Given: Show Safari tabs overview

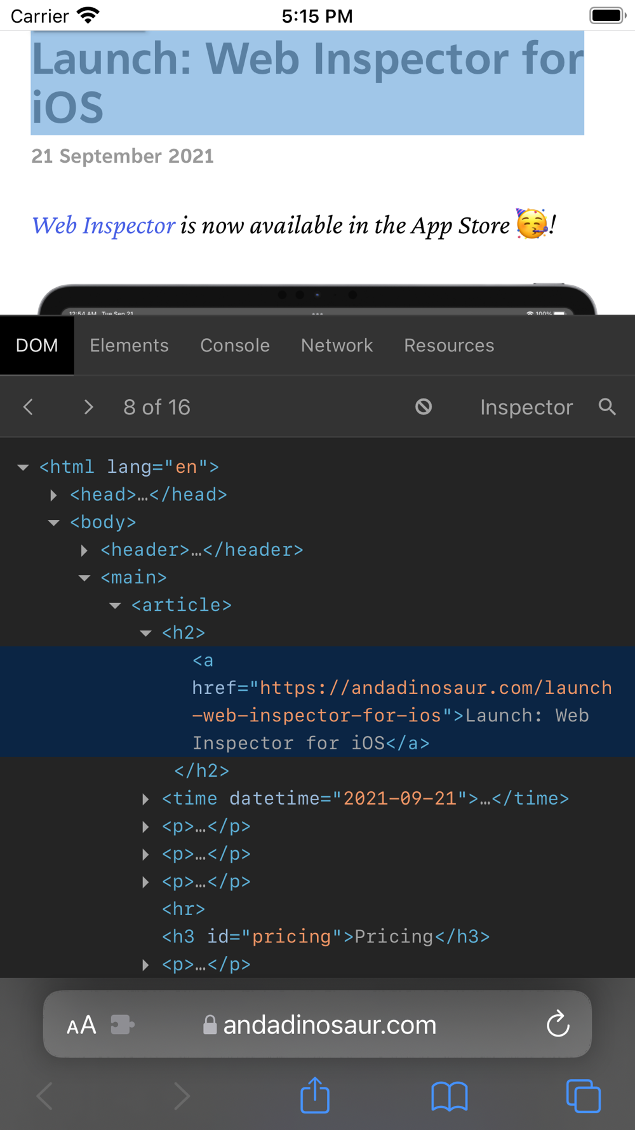Looking at the screenshot, I should pyautogui.click(x=583, y=1096).
